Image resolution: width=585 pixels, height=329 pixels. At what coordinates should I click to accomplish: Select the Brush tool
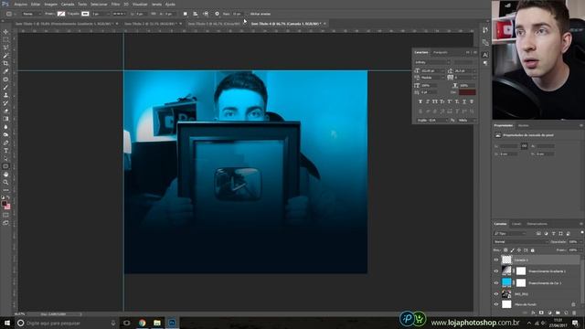[5, 88]
